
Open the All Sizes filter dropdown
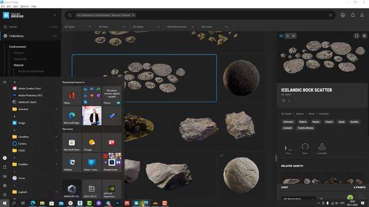pyautogui.click(x=112, y=27)
